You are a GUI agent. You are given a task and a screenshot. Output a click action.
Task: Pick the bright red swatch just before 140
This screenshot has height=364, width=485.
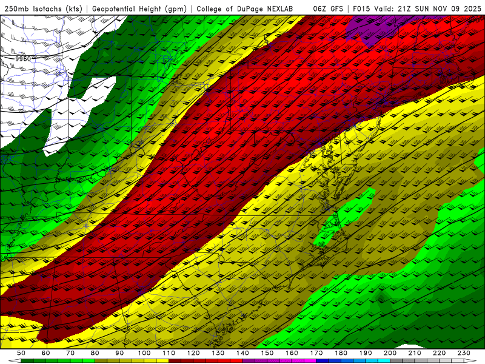[x=236, y=360]
